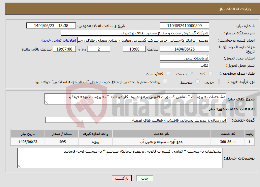Click the row number cell 1

(249, 142)
